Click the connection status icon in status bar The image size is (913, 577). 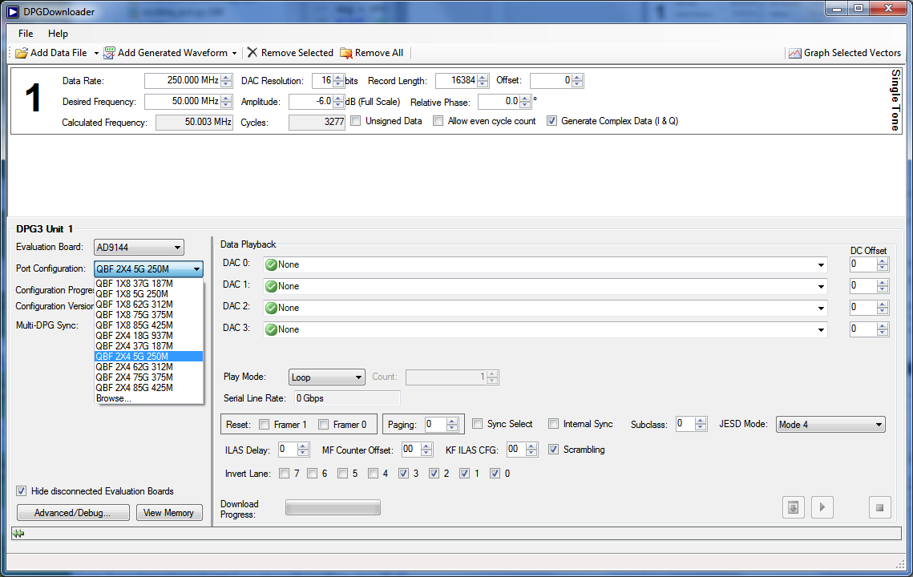18,533
